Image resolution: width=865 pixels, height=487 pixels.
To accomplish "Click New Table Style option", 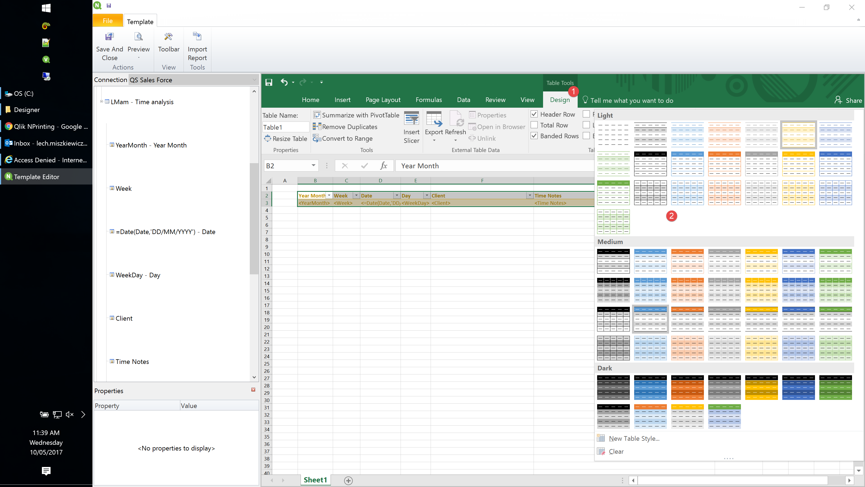I will [634, 439].
